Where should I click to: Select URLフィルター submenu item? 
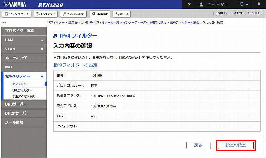tap(22, 90)
